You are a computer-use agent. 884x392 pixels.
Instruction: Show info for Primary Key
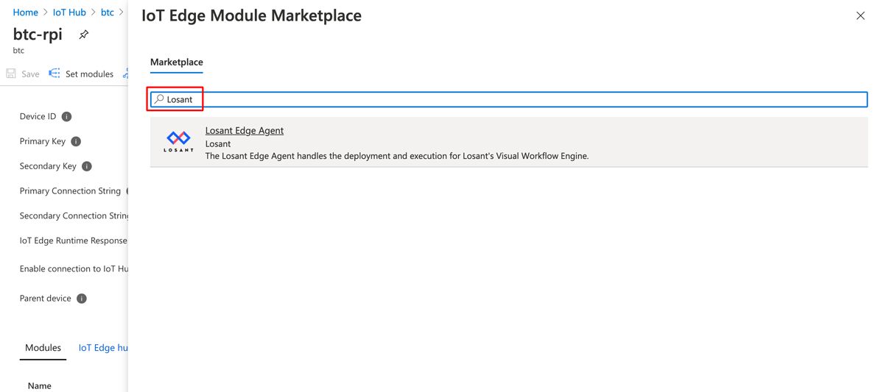click(x=76, y=141)
